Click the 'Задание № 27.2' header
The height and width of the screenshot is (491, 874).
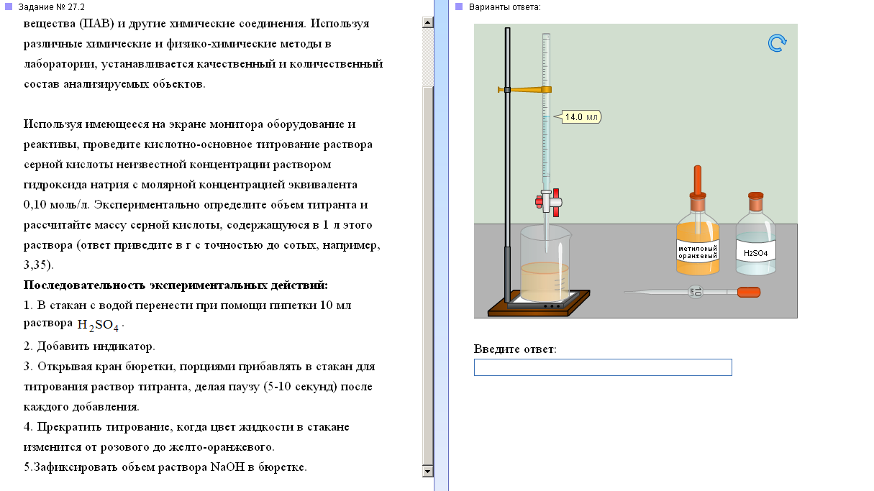(51, 6)
